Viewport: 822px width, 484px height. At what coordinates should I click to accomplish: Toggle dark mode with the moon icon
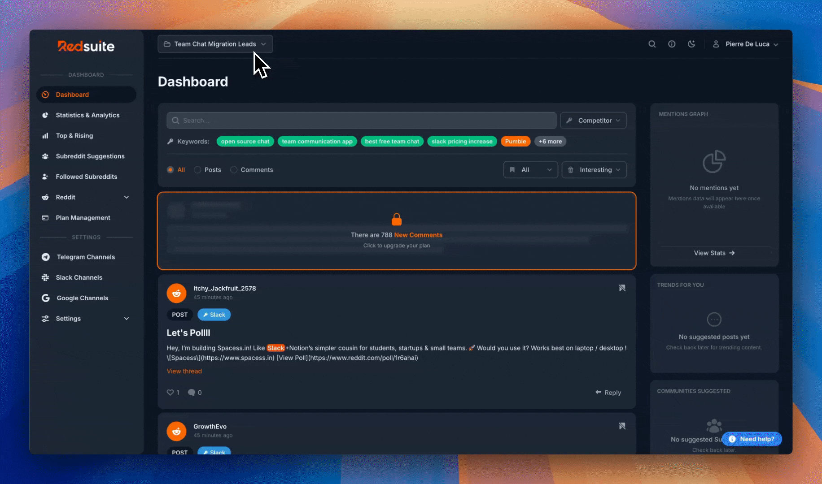click(691, 44)
